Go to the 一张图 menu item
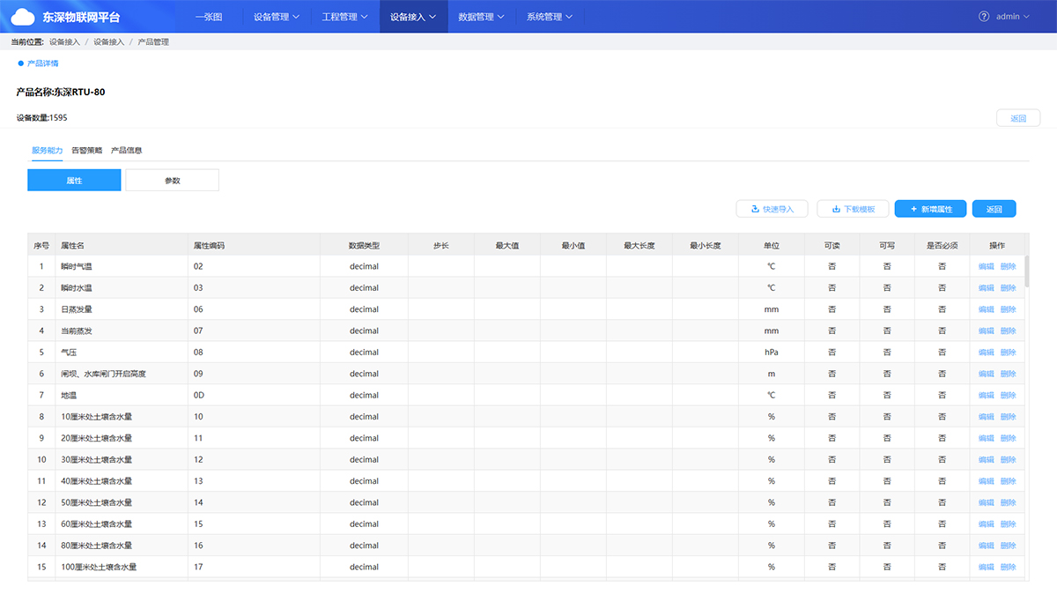Image resolution: width=1057 pixels, height=594 pixels. pyautogui.click(x=209, y=16)
